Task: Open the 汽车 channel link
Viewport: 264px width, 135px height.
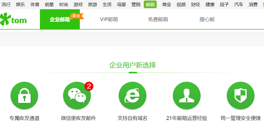Action: [239, 4]
